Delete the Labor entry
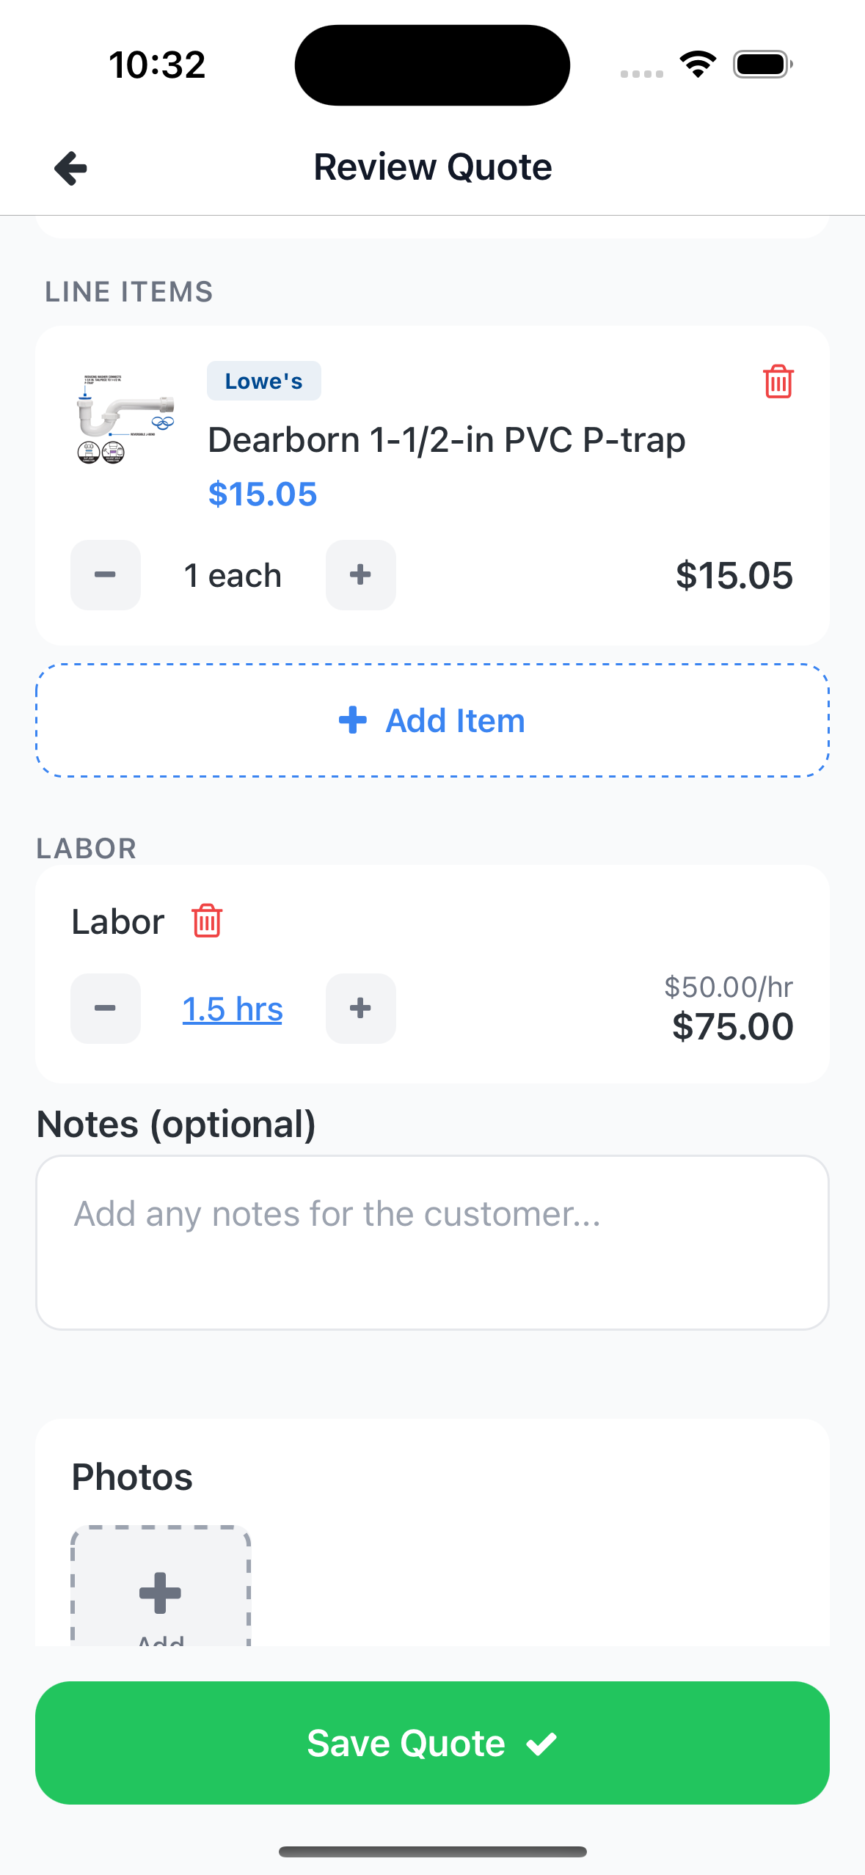The image size is (865, 1875). [207, 921]
